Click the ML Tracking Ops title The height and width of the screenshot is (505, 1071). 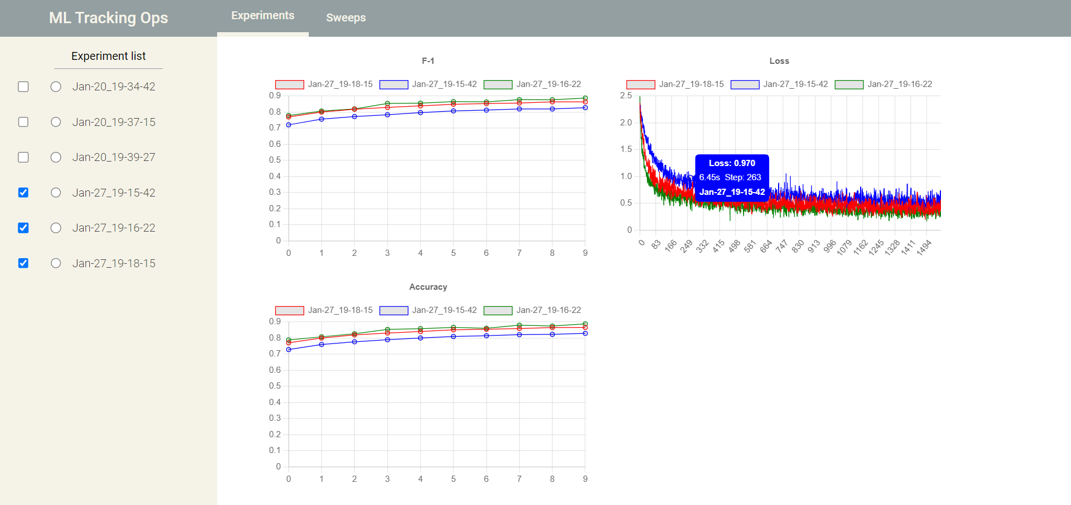[109, 18]
